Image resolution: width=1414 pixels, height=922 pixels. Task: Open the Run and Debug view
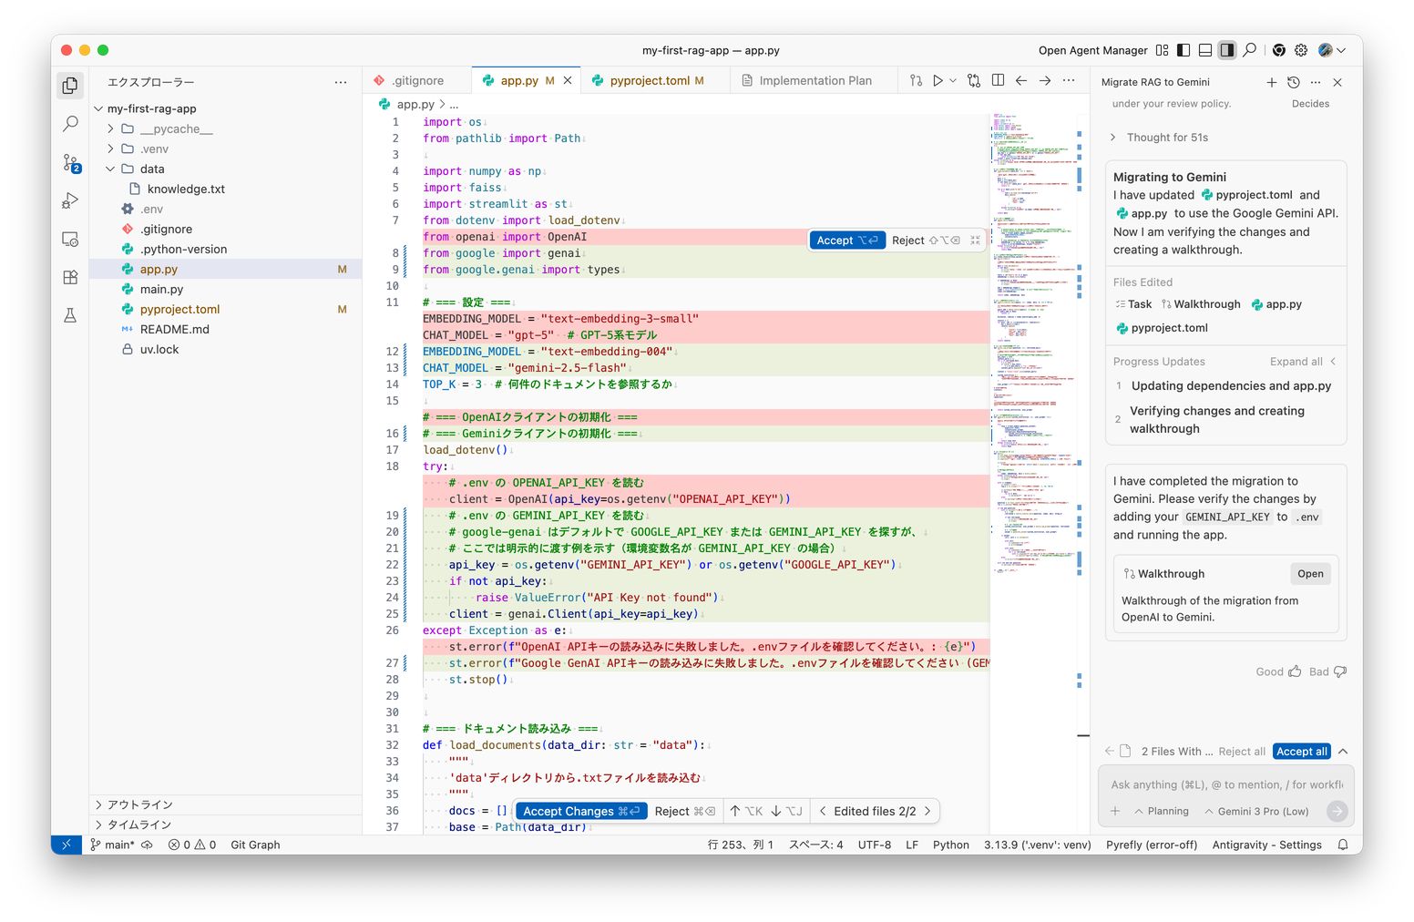coord(70,200)
